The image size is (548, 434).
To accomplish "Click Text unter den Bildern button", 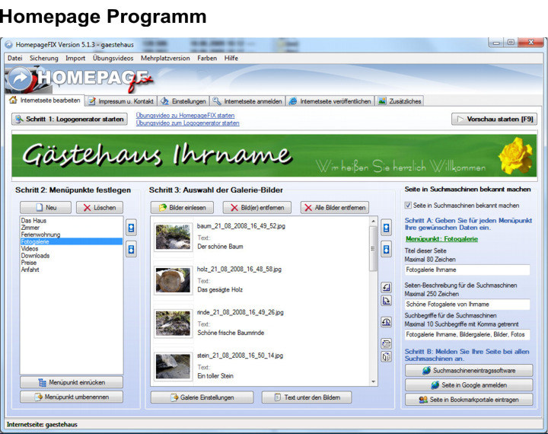I will click(x=307, y=397).
